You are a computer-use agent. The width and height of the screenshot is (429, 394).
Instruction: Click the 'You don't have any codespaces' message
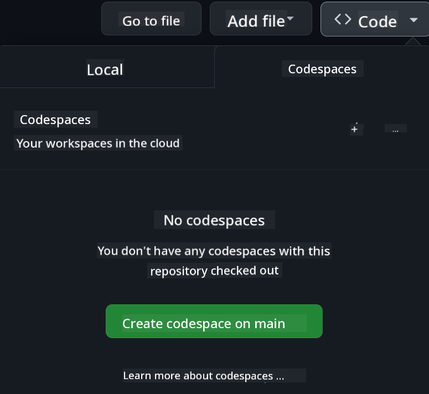[x=214, y=251]
